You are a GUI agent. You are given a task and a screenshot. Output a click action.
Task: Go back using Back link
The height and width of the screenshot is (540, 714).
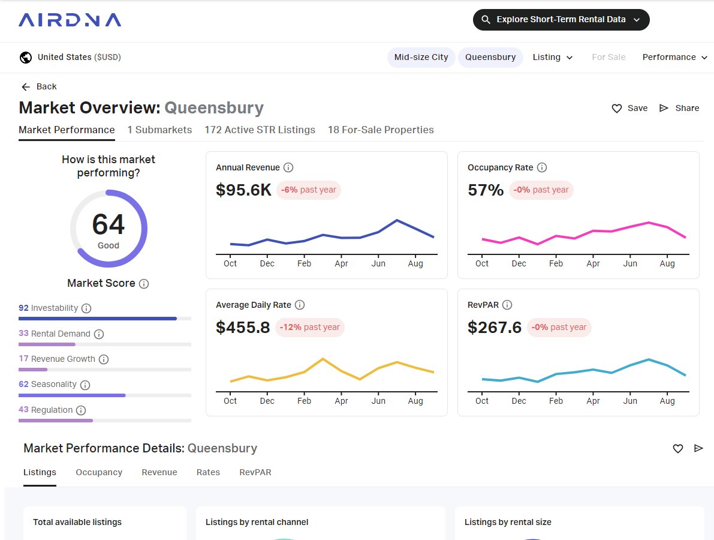(39, 86)
